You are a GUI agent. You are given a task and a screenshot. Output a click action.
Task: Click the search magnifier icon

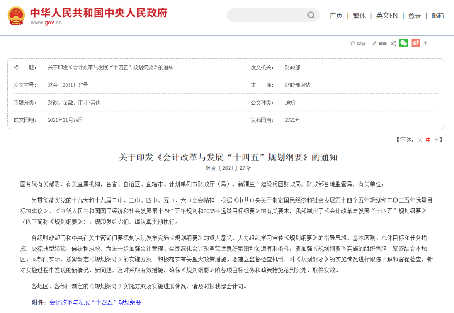(311, 15)
